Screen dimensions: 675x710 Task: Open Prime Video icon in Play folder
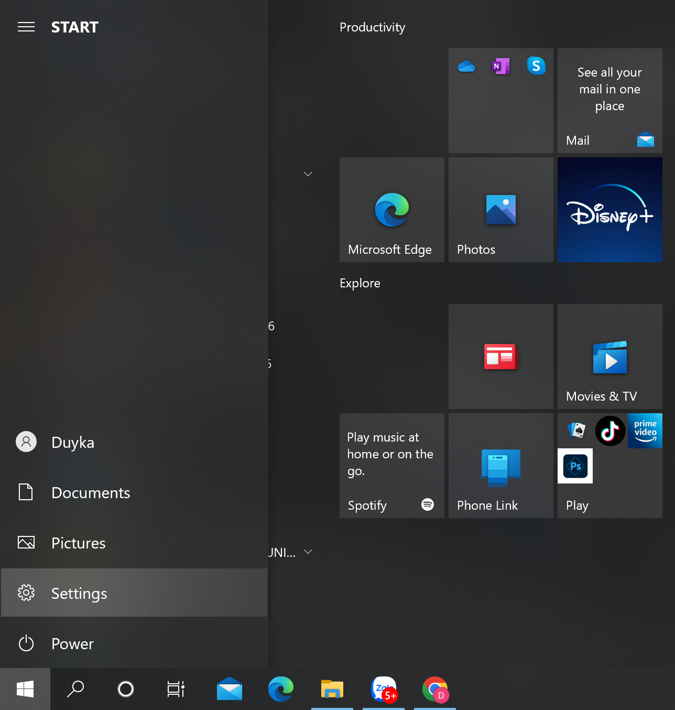point(645,431)
